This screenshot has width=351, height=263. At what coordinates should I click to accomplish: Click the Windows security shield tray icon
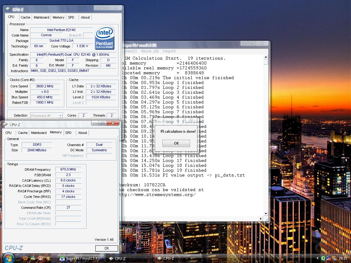click(334, 258)
